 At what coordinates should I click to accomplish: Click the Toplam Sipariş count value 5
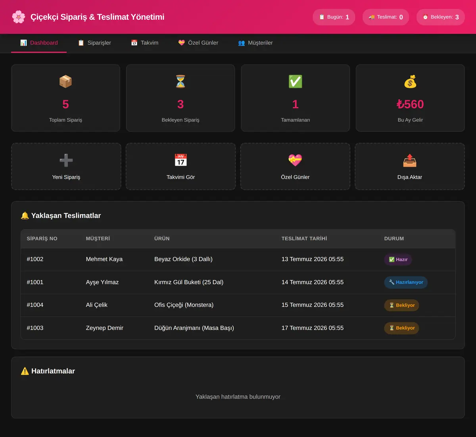click(x=65, y=104)
